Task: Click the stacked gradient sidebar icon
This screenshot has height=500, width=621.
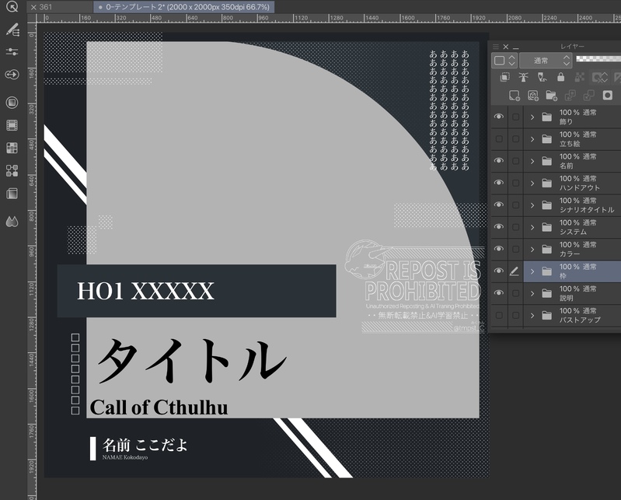Action: click(12, 194)
